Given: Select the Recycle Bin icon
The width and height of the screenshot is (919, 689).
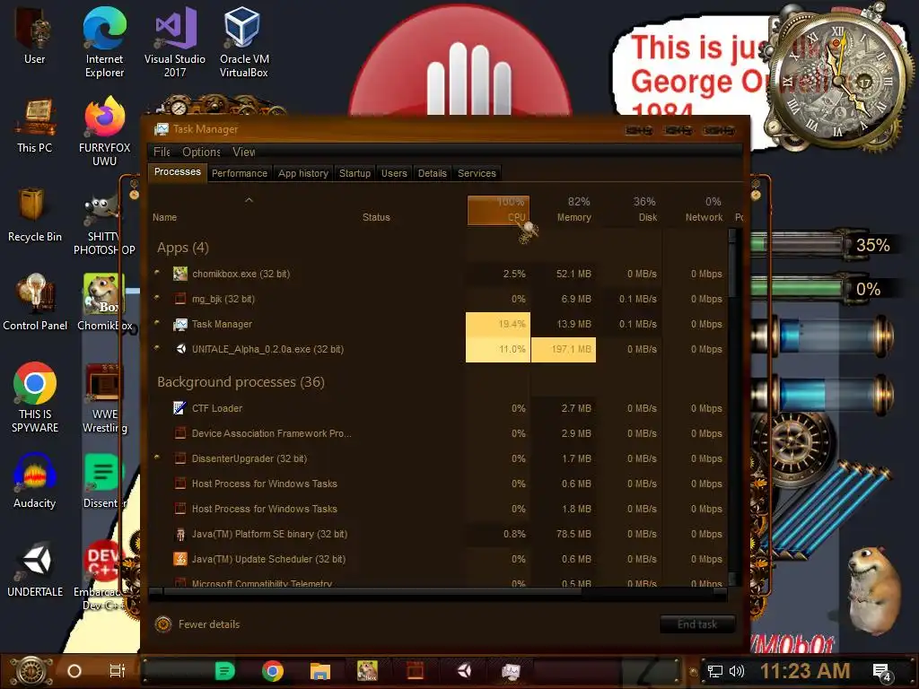Looking at the screenshot, I should pos(35,214).
